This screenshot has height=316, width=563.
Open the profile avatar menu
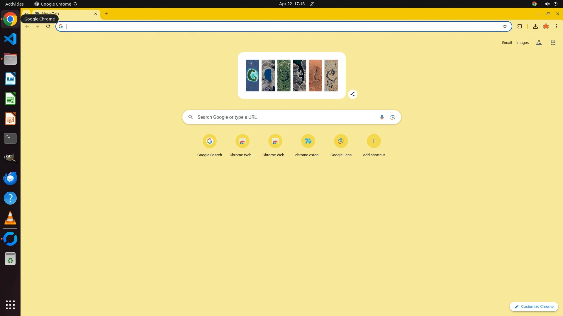[546, 26]
